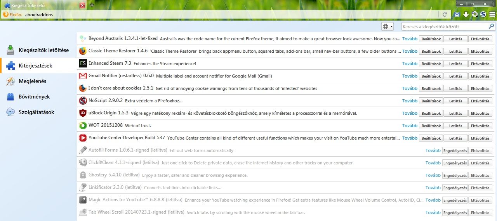Click the Click&Clean extension icon

click(x=83, y=163)
